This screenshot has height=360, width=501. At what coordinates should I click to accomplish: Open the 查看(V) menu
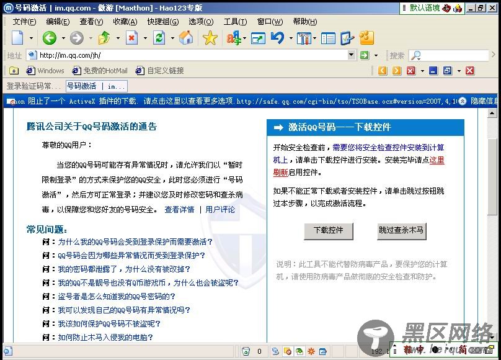coord(91,22)
